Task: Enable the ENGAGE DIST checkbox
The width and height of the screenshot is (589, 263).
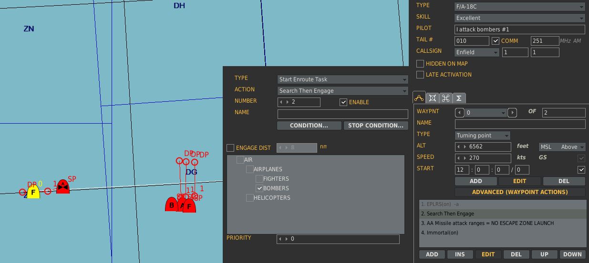Action: click(230, 148)
